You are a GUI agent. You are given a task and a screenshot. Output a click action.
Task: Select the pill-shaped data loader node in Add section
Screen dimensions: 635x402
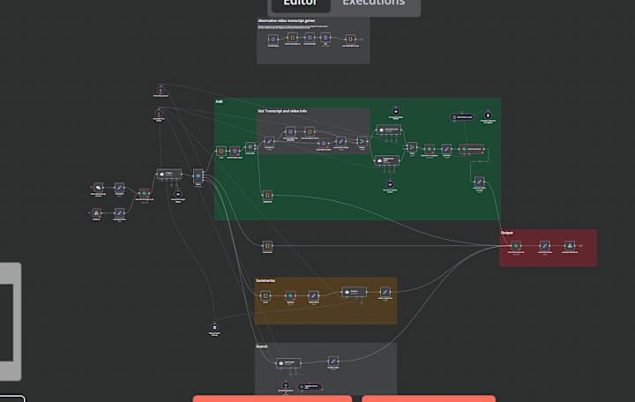pyautogui.click(x=461, y=117)
